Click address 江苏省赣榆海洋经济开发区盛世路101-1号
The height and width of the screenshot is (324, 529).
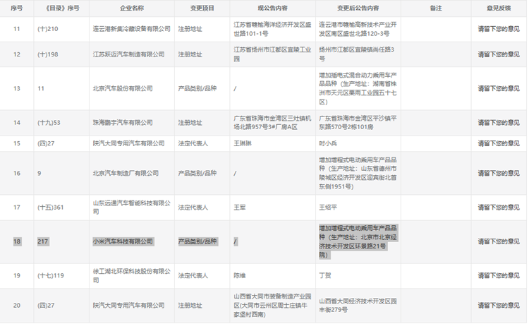pos(272,29)
